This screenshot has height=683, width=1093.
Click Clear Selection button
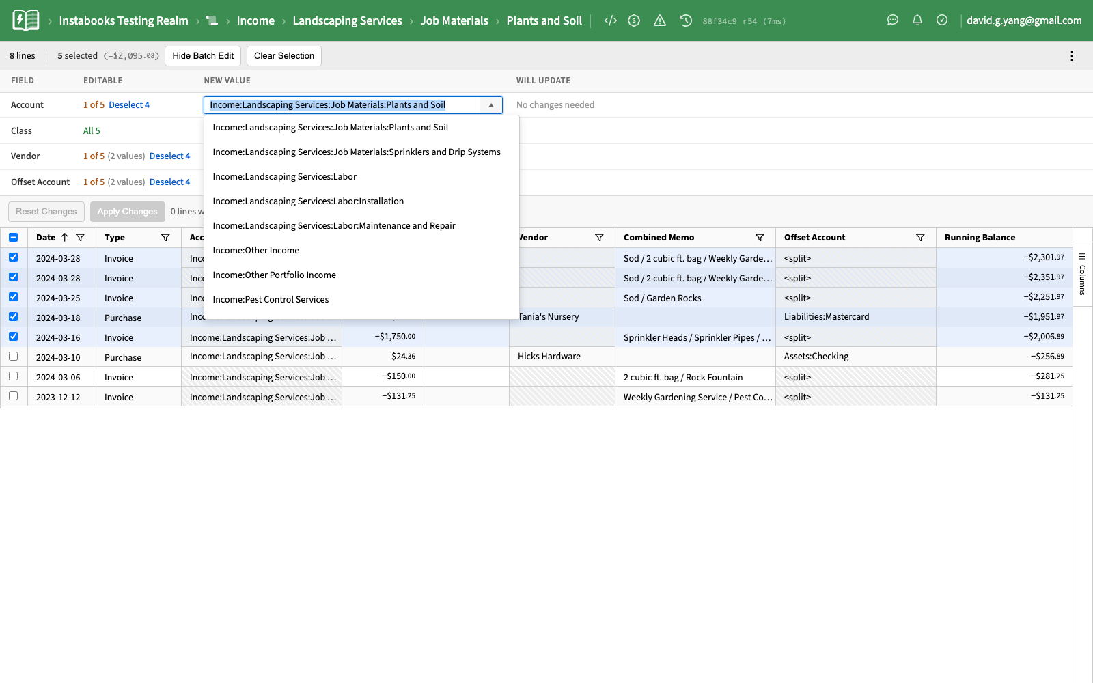click(x=284, y=56)
